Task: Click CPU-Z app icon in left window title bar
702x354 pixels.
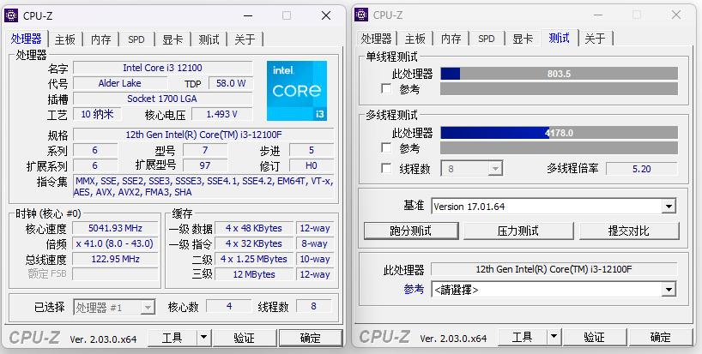Action: [11, 15]
